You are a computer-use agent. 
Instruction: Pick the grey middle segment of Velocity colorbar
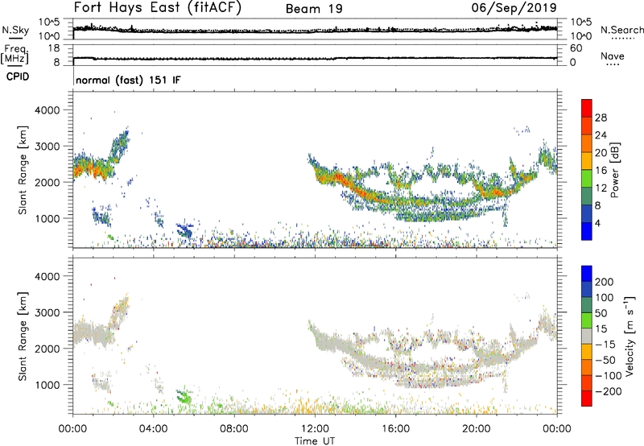point(587,336)
